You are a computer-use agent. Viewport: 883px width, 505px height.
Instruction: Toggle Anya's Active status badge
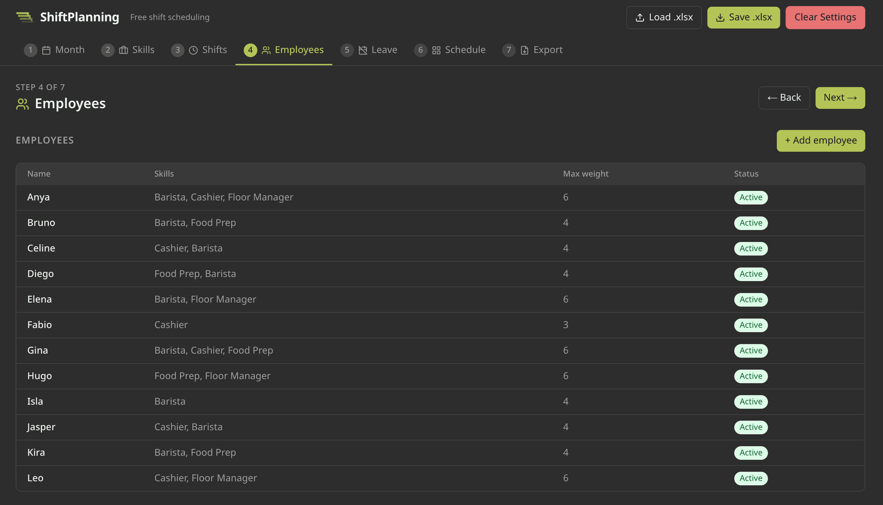click(x=751, y=197)
